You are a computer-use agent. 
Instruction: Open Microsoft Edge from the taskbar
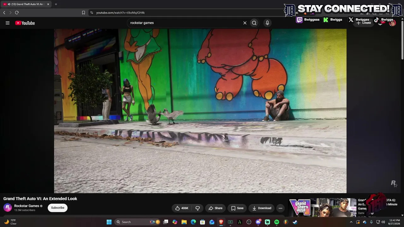(193, 222)
